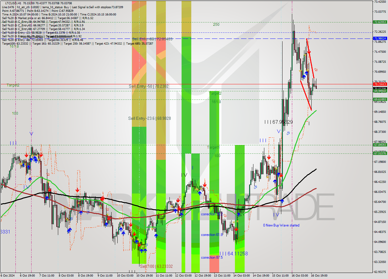Click the 62.93275 price axis value
388x279 pixels.
(380, 272)
